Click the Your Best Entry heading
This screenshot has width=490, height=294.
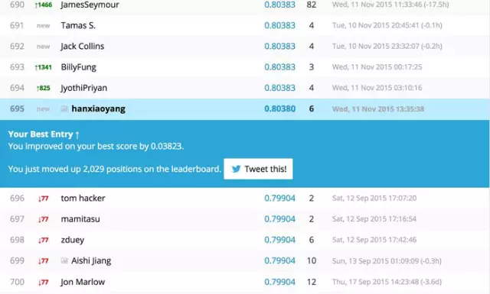pyautogui.click(x=44, y=134)
